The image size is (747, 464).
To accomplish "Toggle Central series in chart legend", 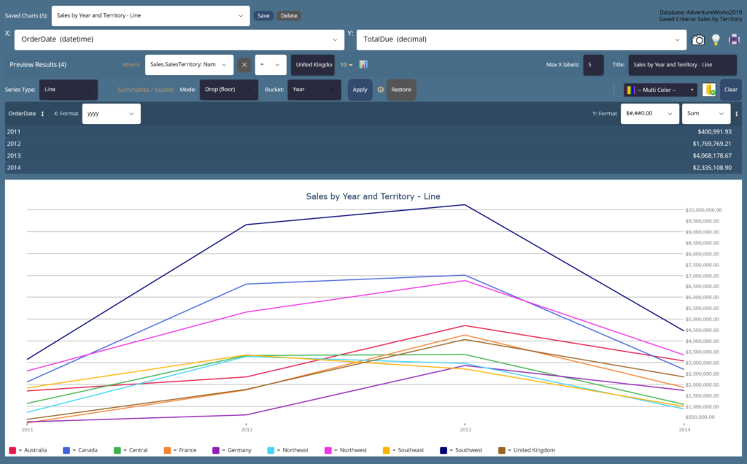I will tap(131, 450).
